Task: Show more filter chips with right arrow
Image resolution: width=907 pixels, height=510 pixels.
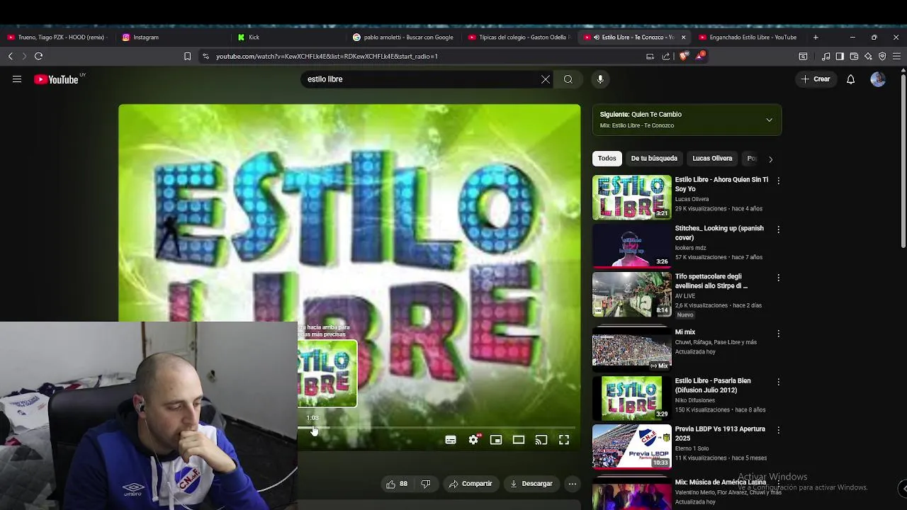Action: [x=771, y=159]
